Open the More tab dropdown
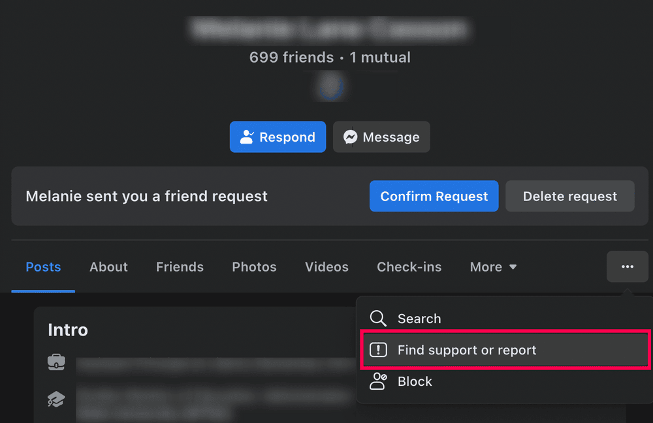 pos(493,266)
